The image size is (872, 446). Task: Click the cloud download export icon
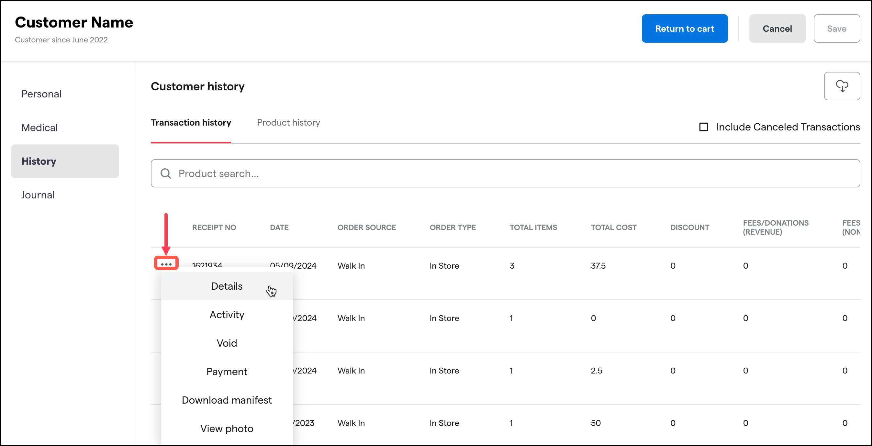842,86
